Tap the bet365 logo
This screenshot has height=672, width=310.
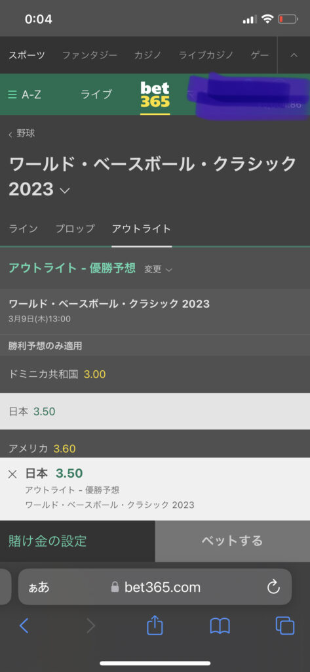[155, 95]
